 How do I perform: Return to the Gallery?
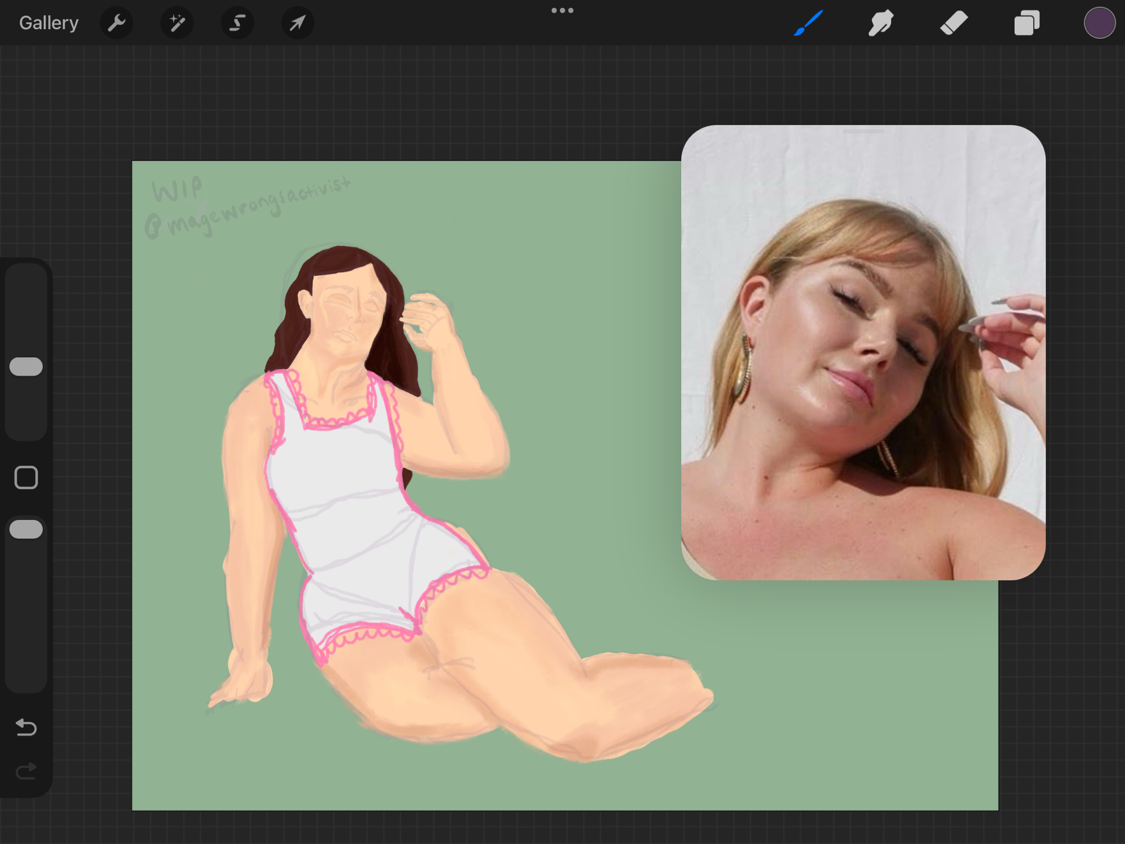(49, 23)
